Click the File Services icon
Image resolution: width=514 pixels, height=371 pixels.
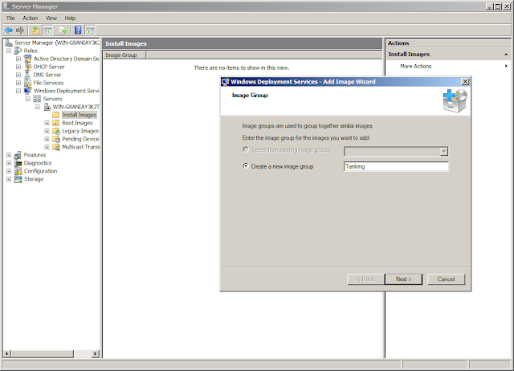pos(28,83)
